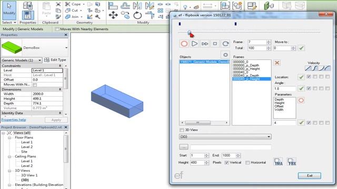Click the Move tool in Modify panel
Image resolution: width=337 pixels, height=189 pixels.
[113, 15]
